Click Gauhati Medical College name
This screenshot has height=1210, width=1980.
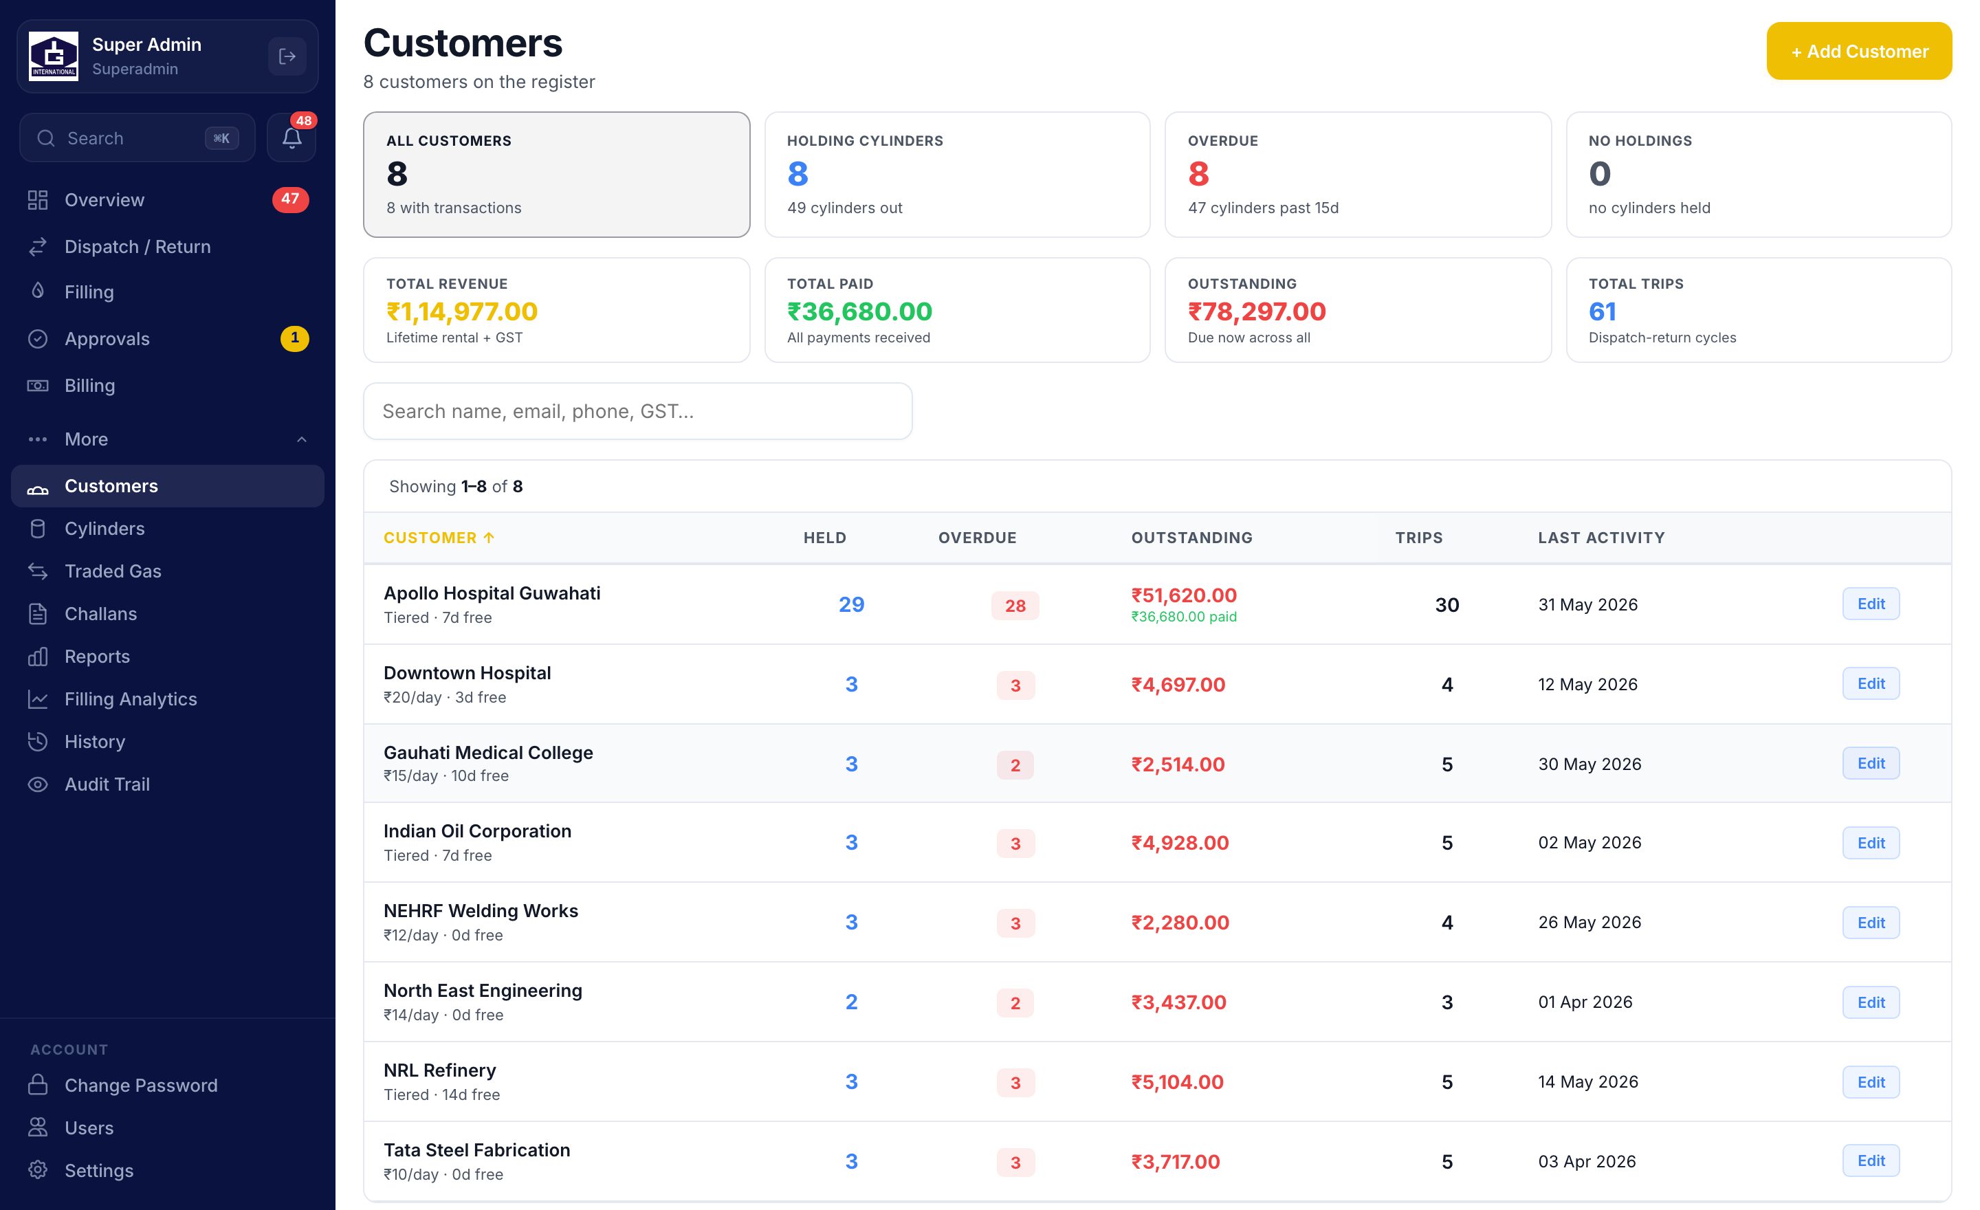487,752
